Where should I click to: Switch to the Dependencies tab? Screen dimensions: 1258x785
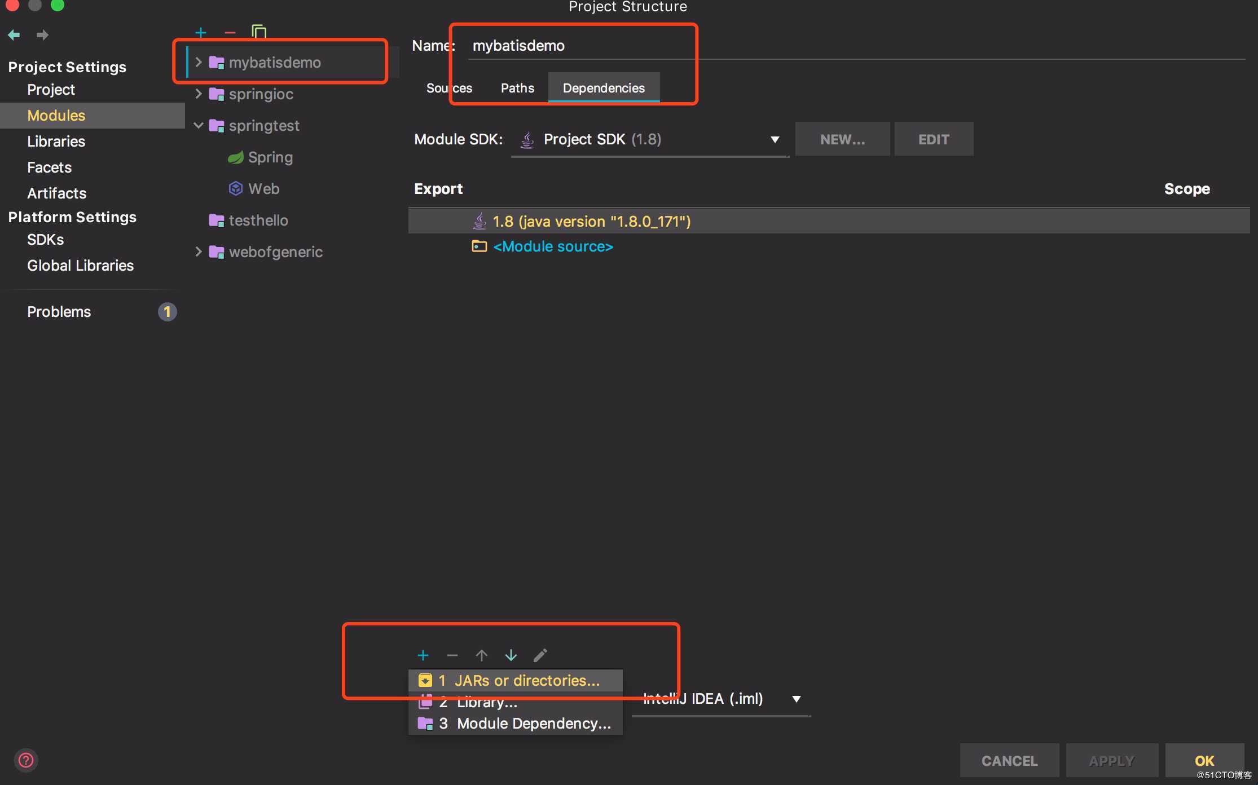(x=604, y=88)
